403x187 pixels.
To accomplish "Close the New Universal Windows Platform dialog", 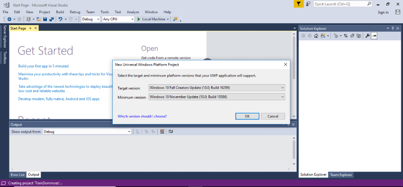I will pos(285,65).
